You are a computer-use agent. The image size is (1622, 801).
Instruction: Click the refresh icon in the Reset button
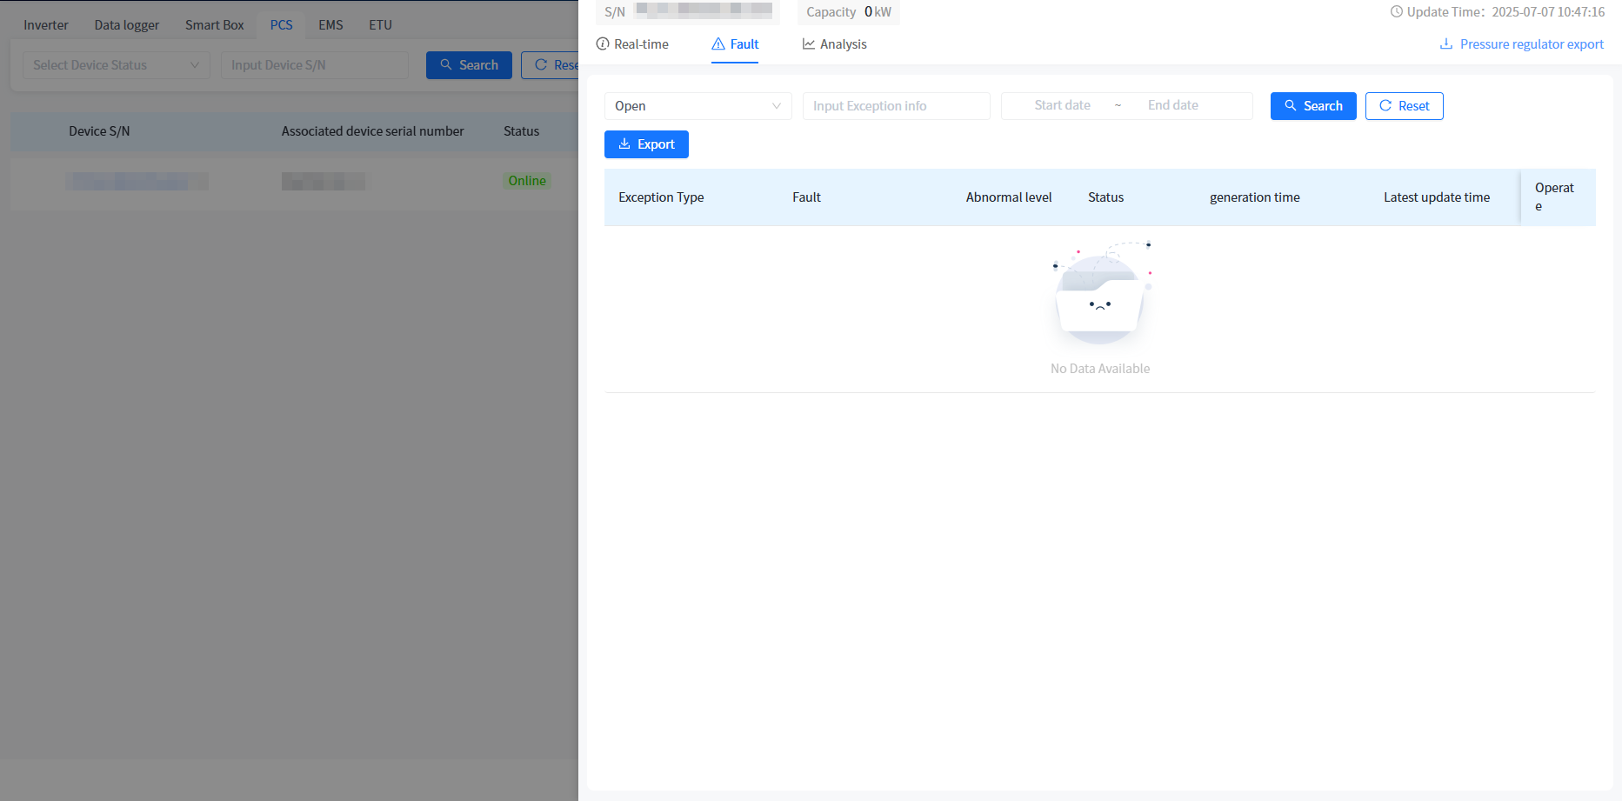(1385, 106)
